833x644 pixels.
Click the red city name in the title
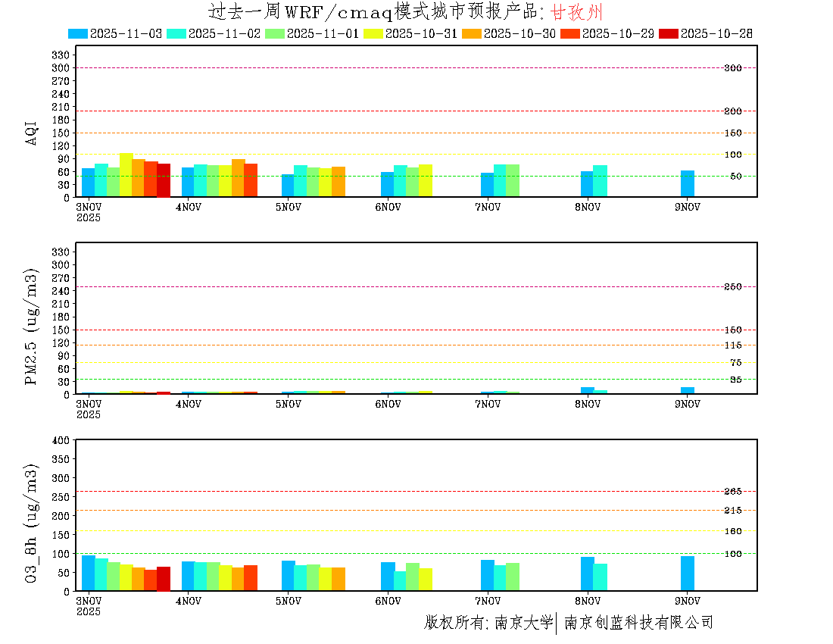pyautogui.click(x=576, y=12)
